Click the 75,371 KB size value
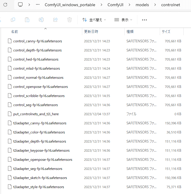This screenshot has width=191, height=194. click(x=174, y=187)
